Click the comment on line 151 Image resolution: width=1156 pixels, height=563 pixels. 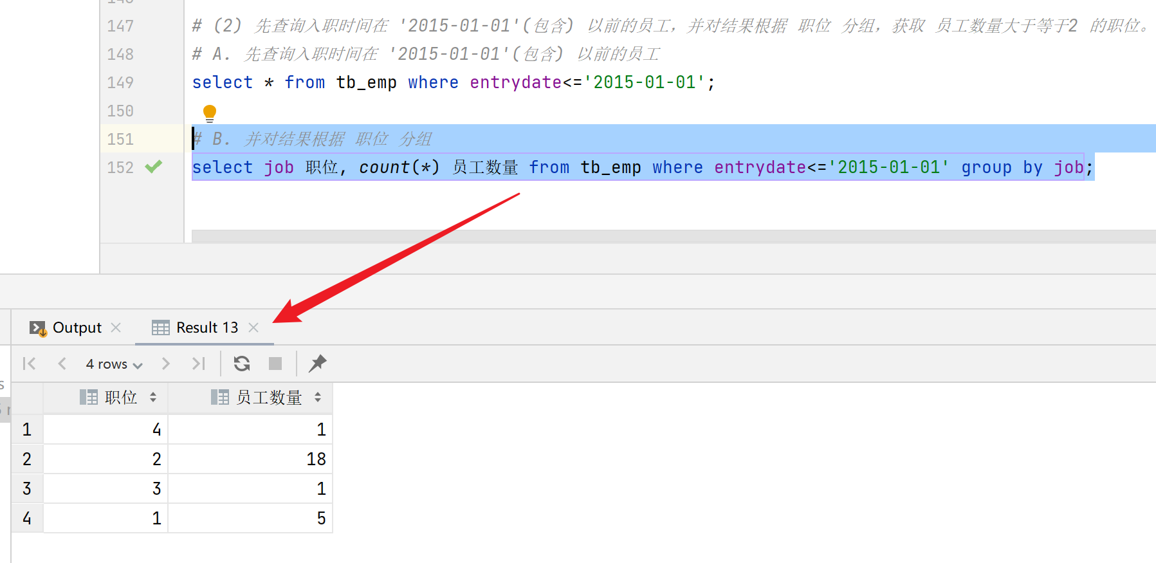tap(313, 139)
